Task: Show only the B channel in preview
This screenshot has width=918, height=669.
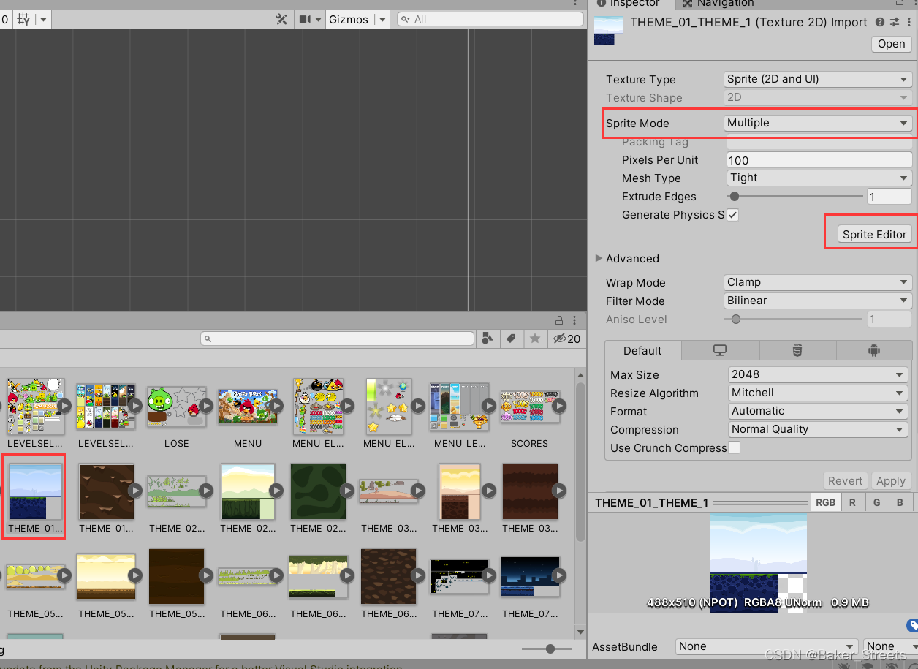Action: click(900, 502)
